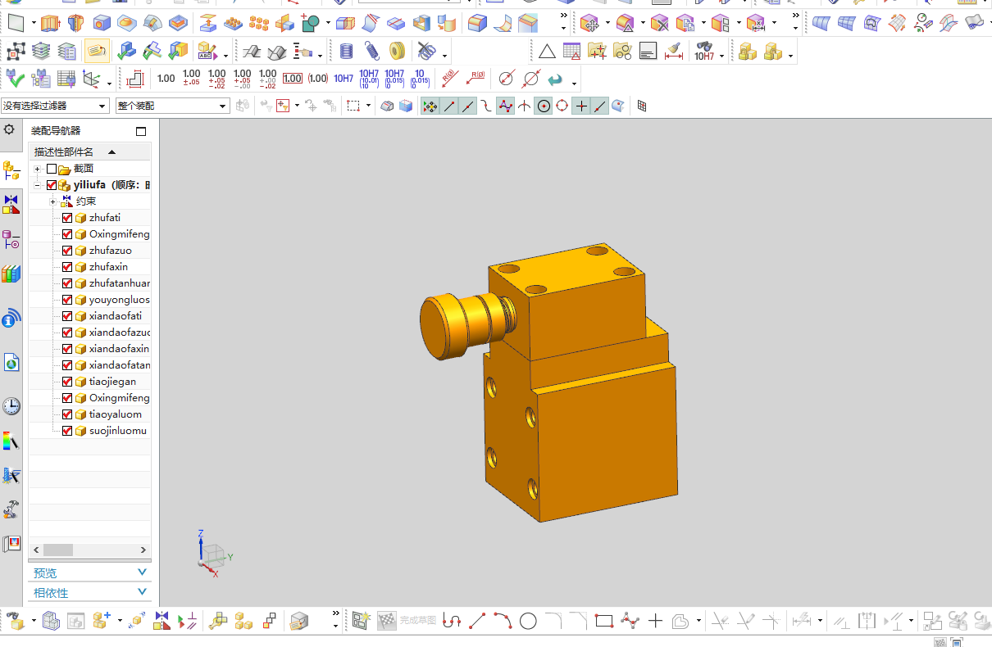This screenshot has width=992, height=647.
Task: Uncheck the zhufati component checkbox
Action: coord(67,218)
